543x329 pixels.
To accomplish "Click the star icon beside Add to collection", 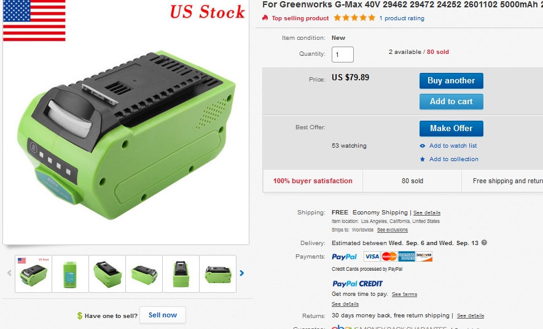I will pos(422,159).
